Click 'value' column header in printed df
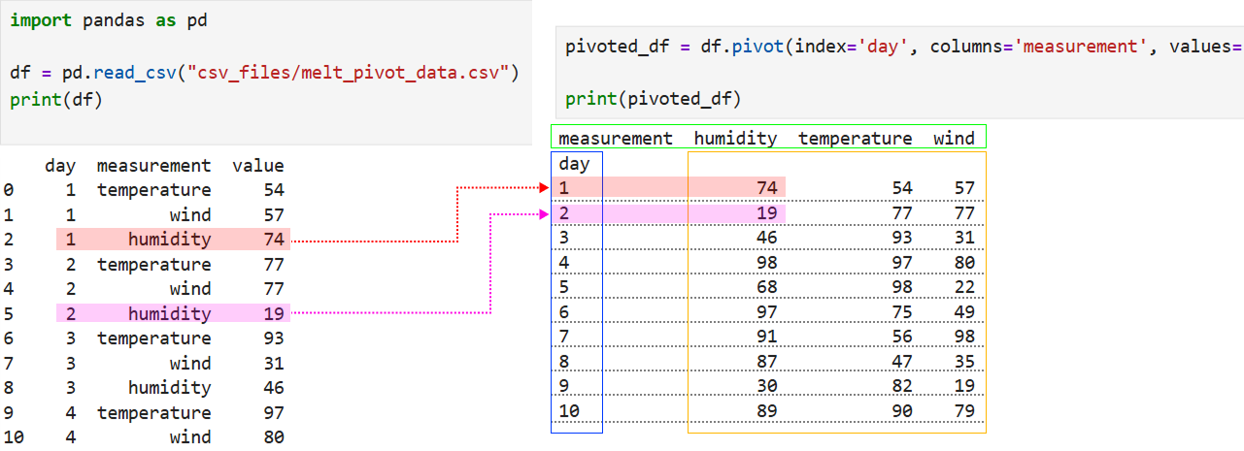This screenshot has height=451, width=1244. pos(258,166)
